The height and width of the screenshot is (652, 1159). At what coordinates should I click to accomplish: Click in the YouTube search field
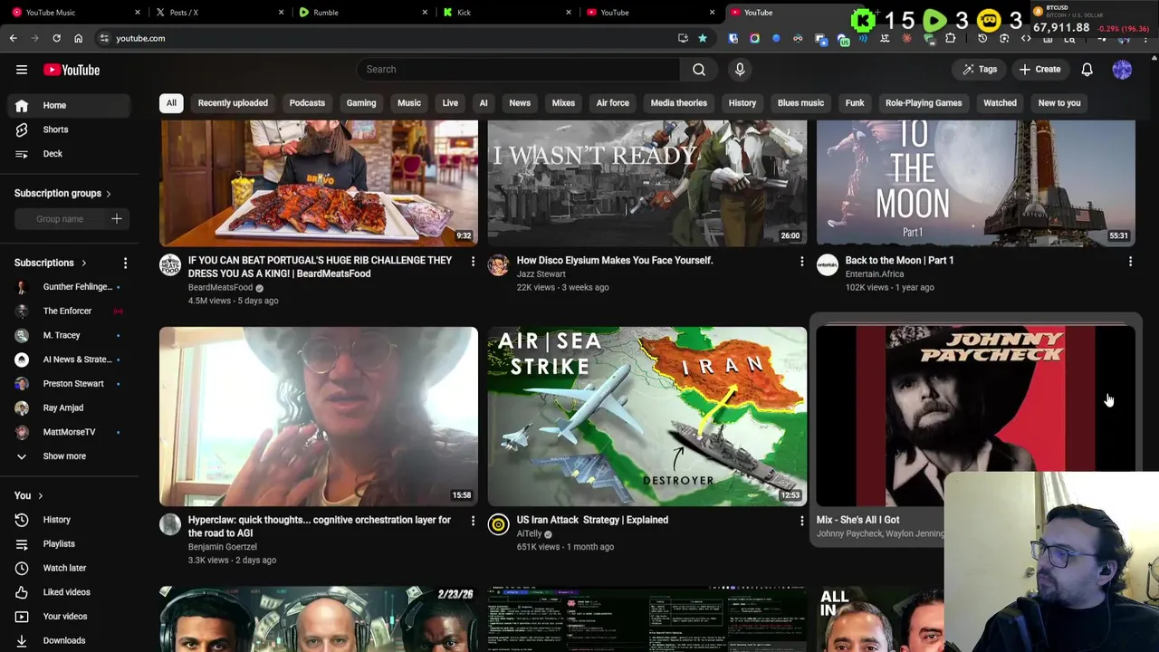click(518, 70)
